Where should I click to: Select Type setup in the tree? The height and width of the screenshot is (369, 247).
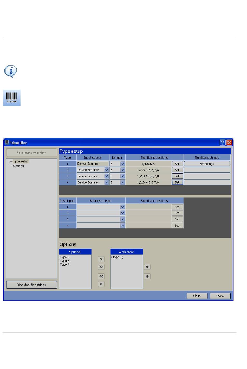21,161
